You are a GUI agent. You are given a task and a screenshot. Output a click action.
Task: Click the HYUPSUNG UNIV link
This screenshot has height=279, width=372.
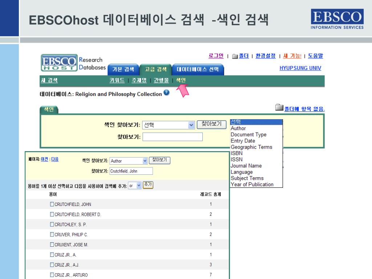pyautogui.click(x=300, y=68)
